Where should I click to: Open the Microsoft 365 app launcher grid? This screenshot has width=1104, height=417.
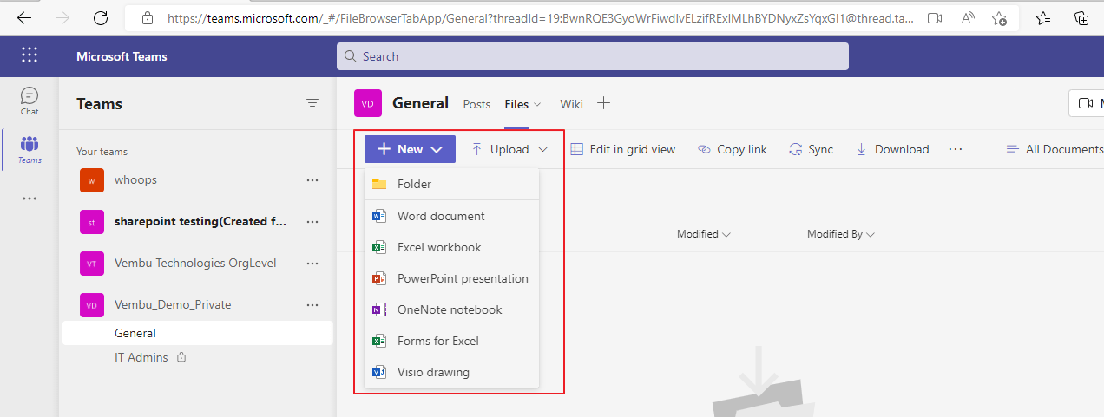tap(30, 55)
